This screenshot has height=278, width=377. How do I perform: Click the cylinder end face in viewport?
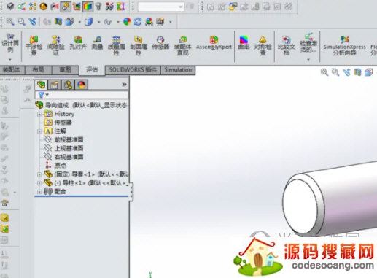(x=300, y=207)
